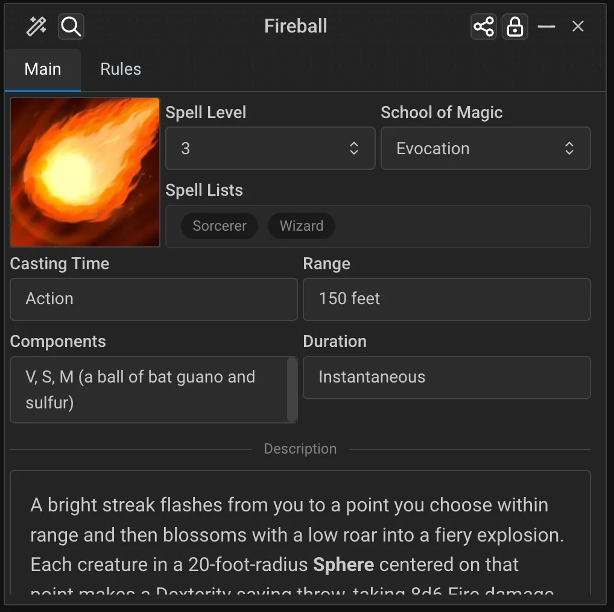Select the Main tab
The image size is (614, 612).
(x=43, y=69)
